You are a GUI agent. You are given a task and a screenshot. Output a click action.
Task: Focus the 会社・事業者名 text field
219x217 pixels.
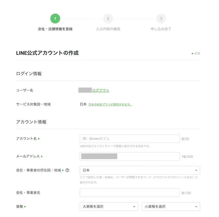point(130,193)
